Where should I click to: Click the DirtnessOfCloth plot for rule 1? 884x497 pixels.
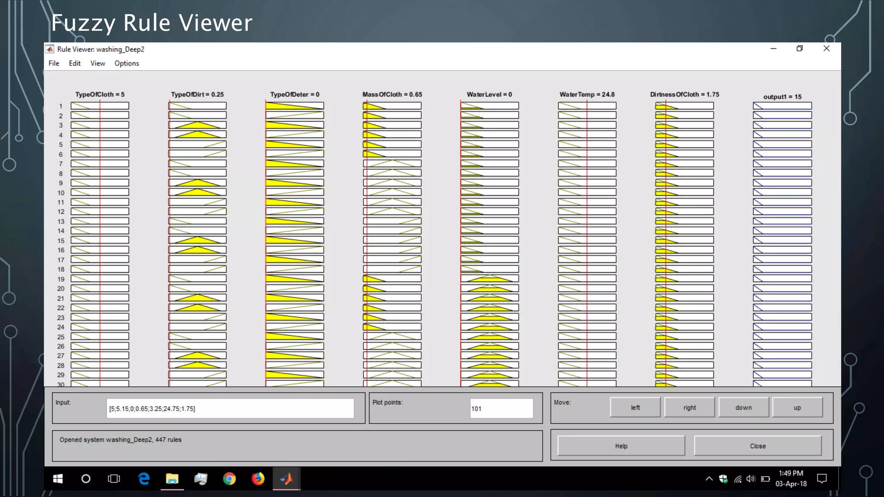click(x=685, y=106)
